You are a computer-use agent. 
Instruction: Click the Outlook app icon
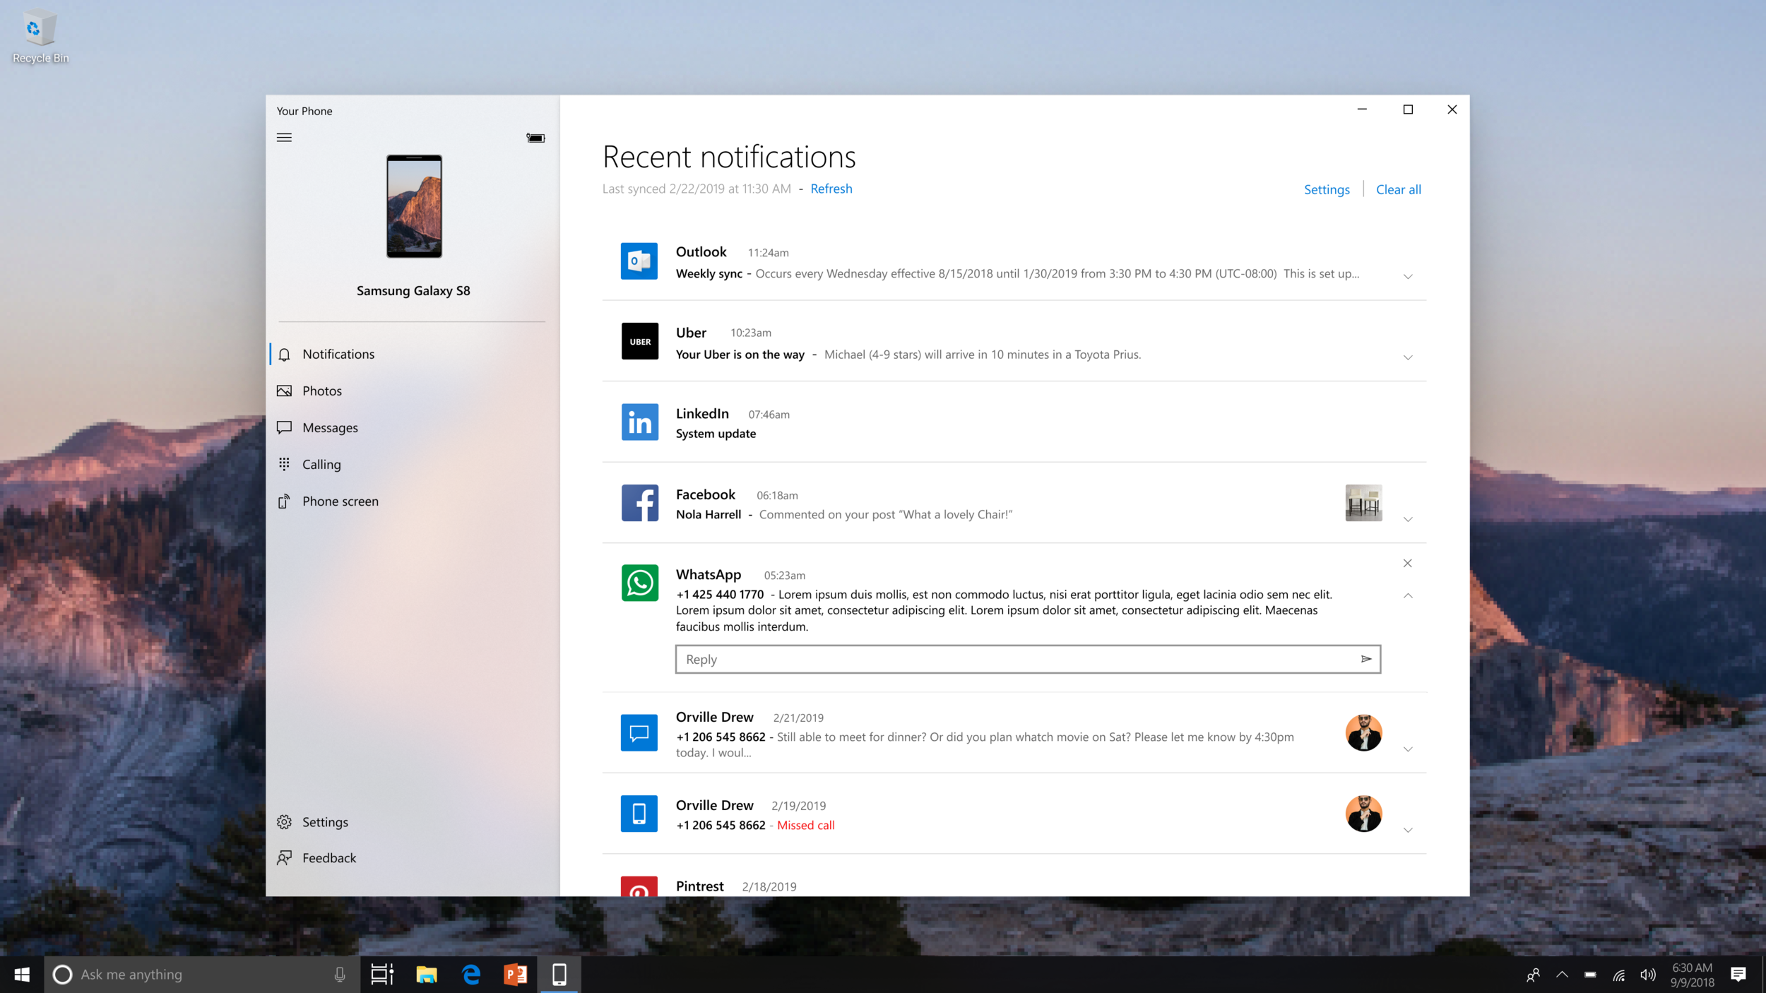[x=639, y=261]
